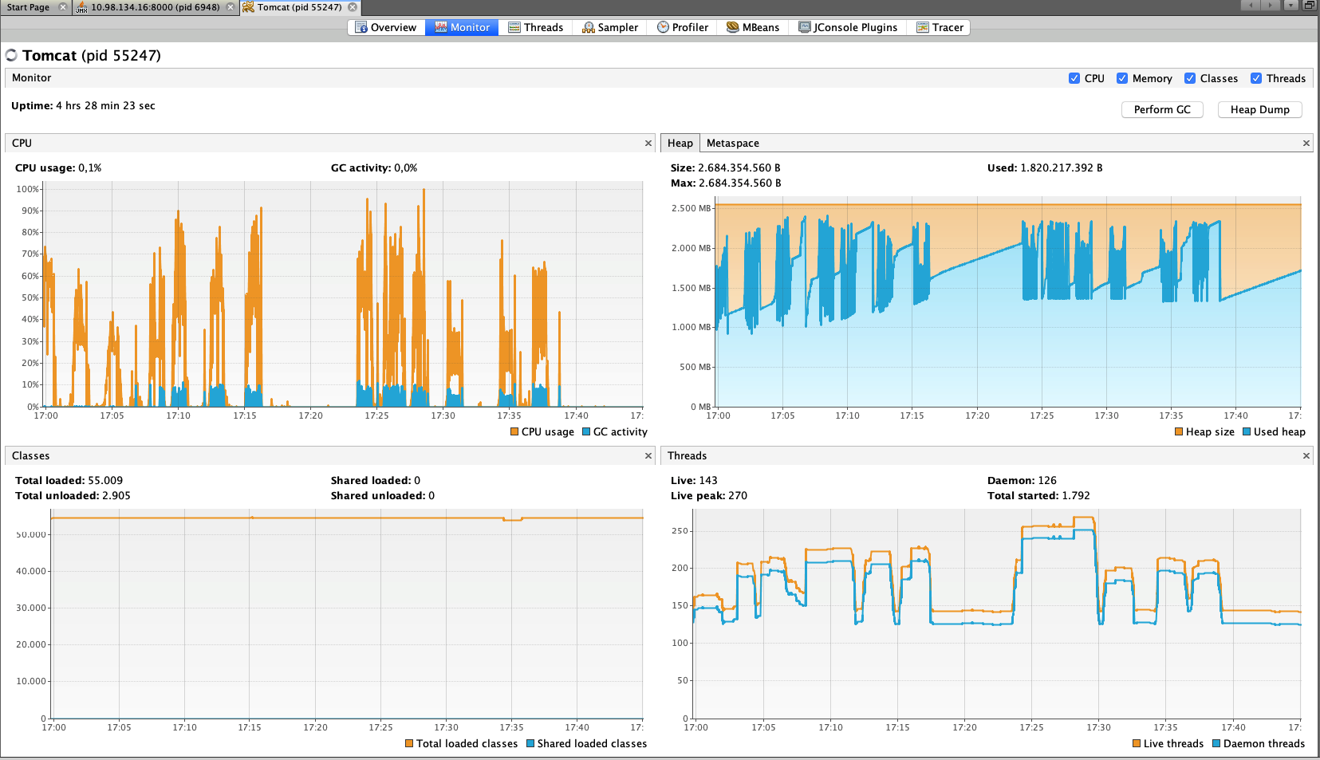The height and width of the screenshot is (760, 1320).
Task: Open the document list dropdown arrow
Action: point(1290,6)
